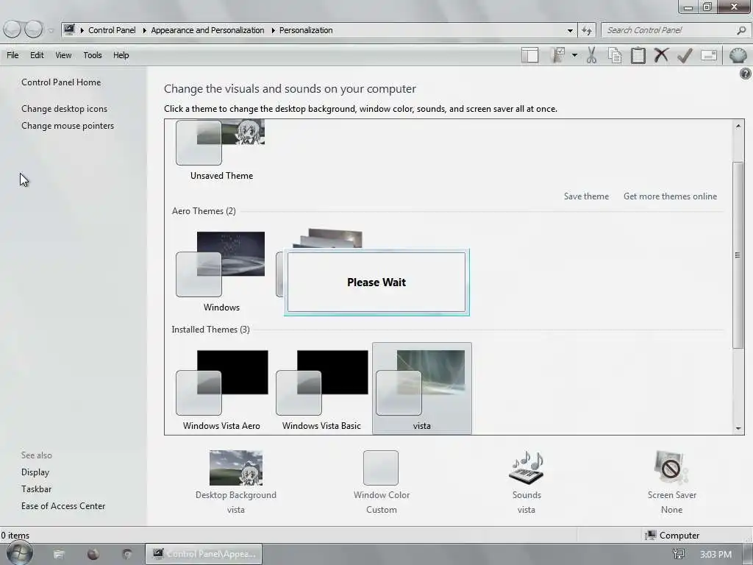Toggle the layout pane toolbar icon
The height and width of the screenshot is (565, 753).
(530, 55)
